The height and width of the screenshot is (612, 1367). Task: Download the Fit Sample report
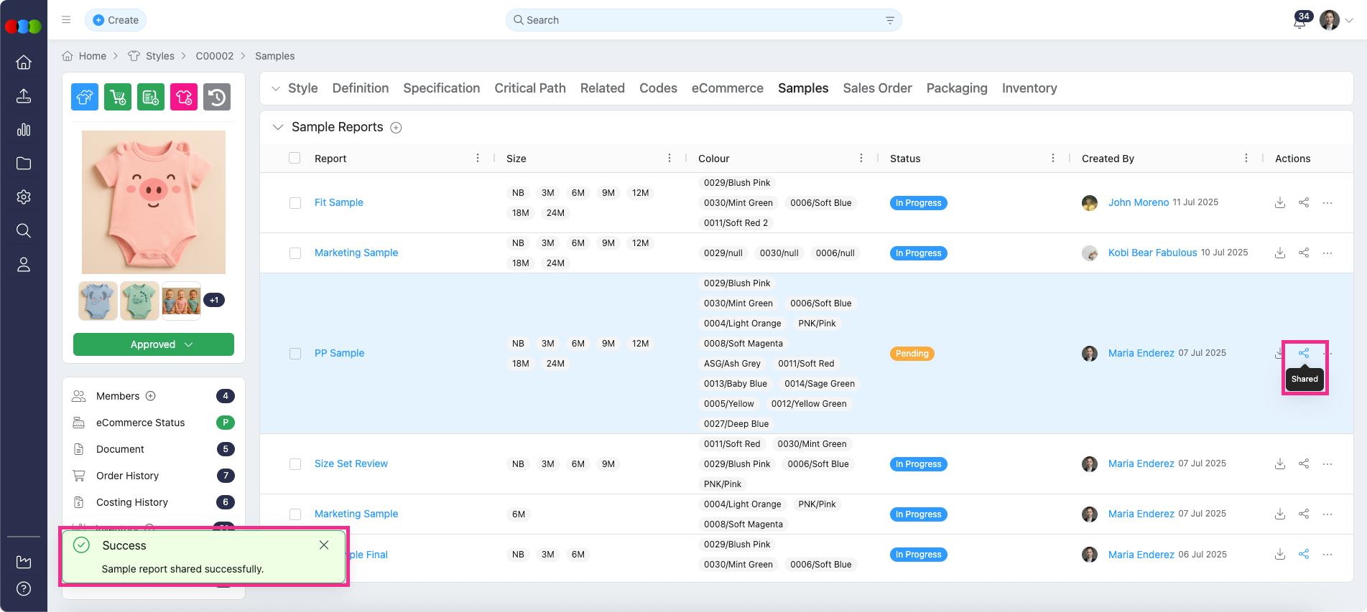tap(1279, 203)
